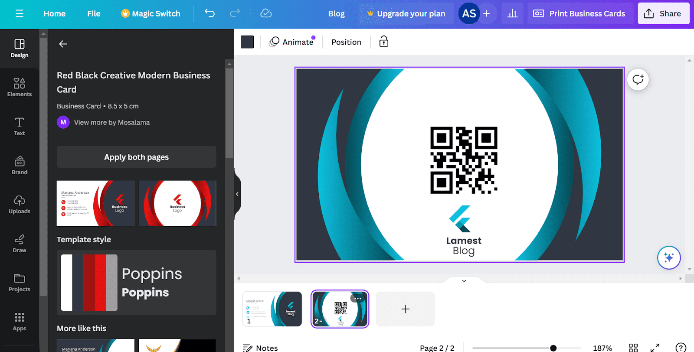Image resolution: width=694 pixels, height=352 pixels.
Task: Select the blue logo graphic on canvas
Action: pos(460,218)
